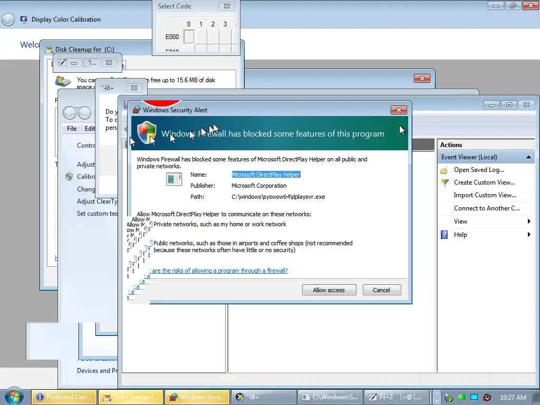
Task: Click the Allow access button
Action: tap(329, 290)
